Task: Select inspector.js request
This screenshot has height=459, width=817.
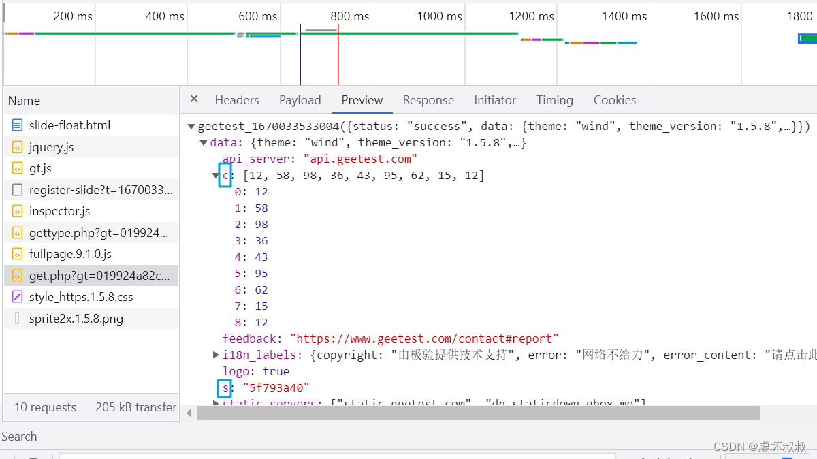Action: (91, 211)
